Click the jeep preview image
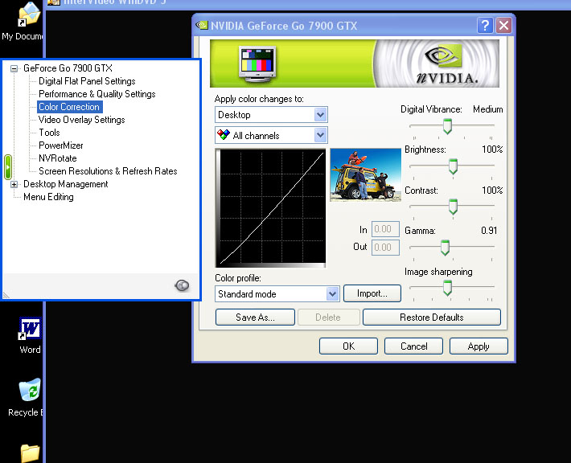This screenshot has width=571, height=463. (366, 174)
